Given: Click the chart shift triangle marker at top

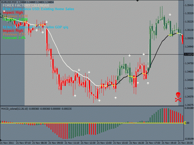Looking at the screenshot, I should click(137, 1).
